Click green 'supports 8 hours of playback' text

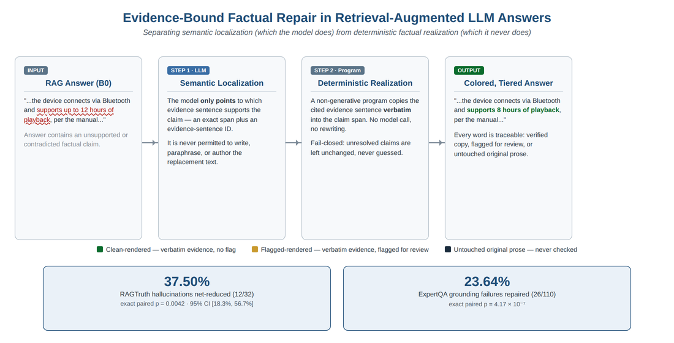pos(513,110)
